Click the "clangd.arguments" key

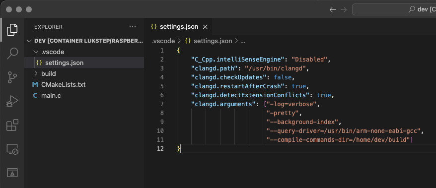point(223,104)
